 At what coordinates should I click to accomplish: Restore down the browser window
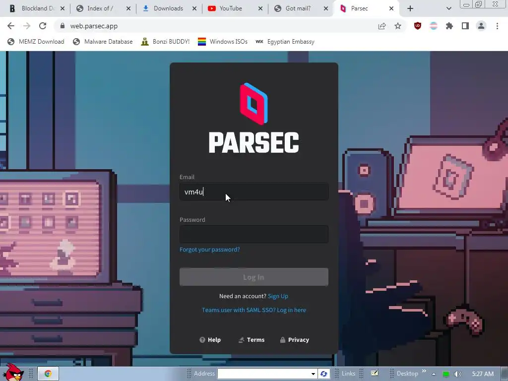479,4
